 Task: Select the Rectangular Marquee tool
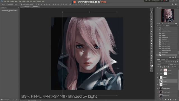(151, 14)
